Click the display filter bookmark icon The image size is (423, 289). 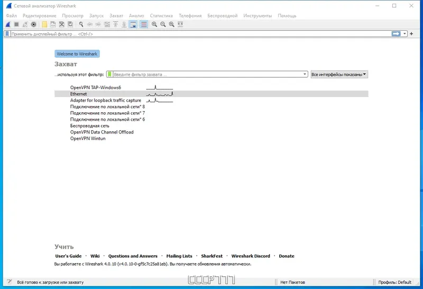(7, 34)
